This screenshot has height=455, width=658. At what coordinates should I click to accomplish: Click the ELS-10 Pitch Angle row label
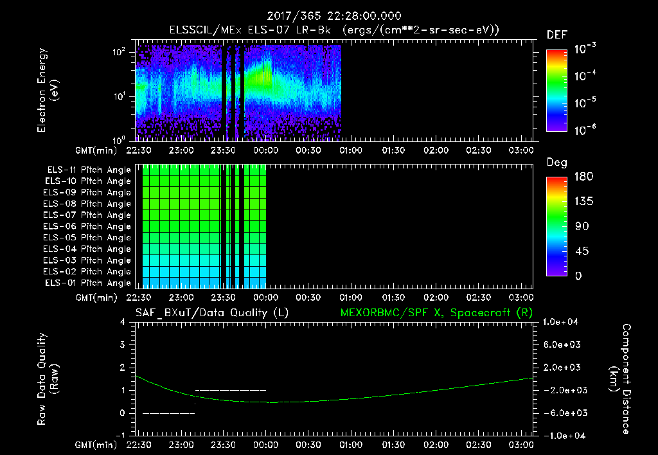87,181
